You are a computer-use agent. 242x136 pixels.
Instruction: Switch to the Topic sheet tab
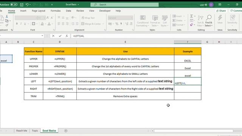tap(35, 131)
